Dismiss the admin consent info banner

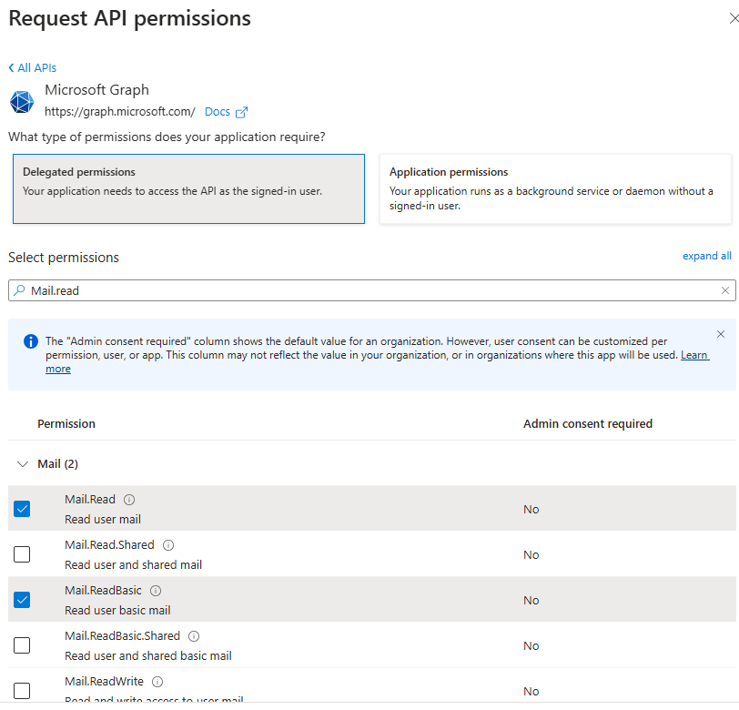coord(720,334)
